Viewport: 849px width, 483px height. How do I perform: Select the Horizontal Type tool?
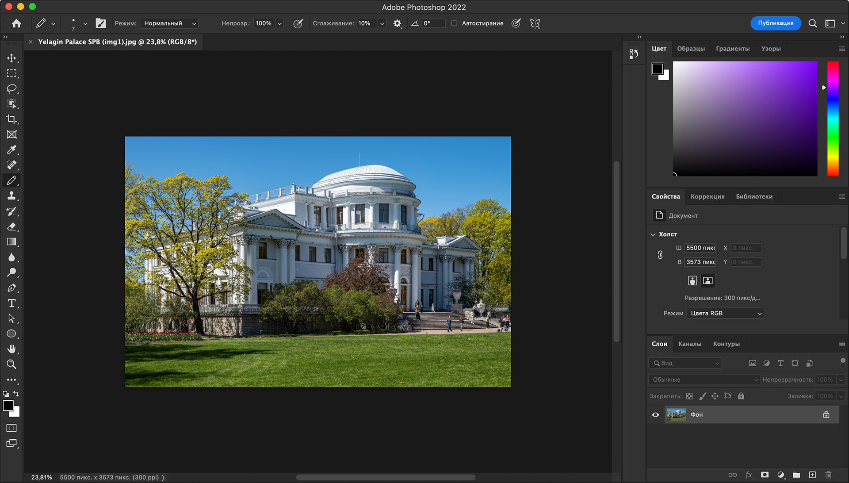coord(11,303)
